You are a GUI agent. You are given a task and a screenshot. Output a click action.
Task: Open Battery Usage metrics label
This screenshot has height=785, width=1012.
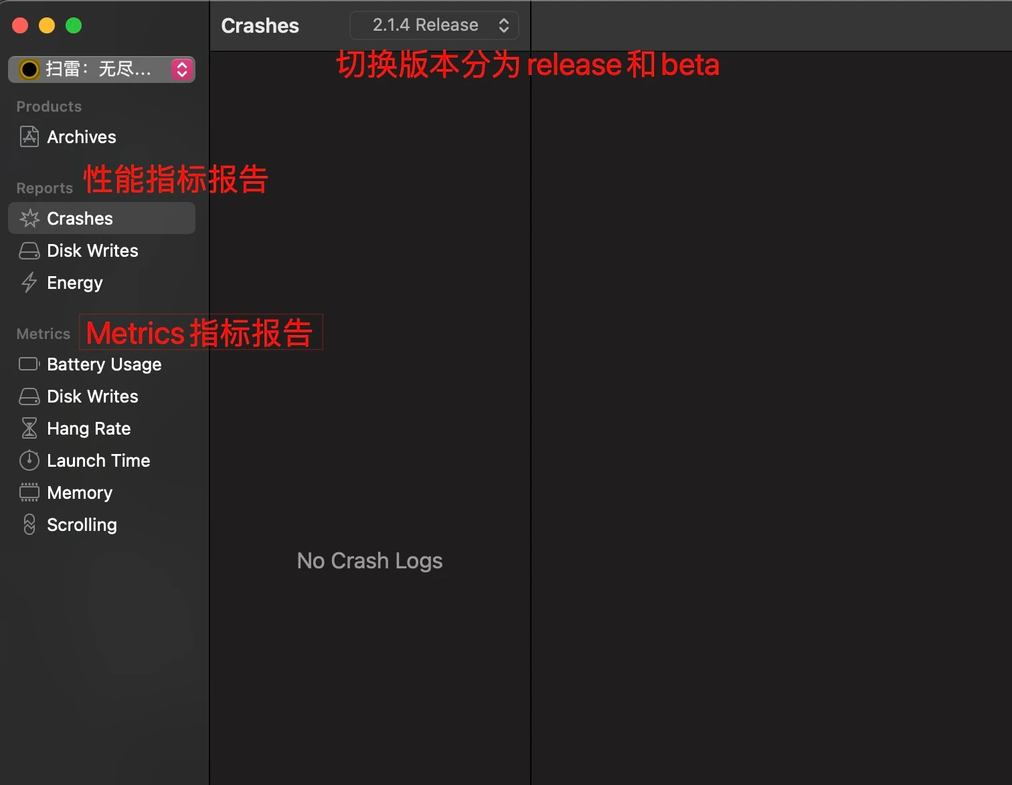coord(104,364)
